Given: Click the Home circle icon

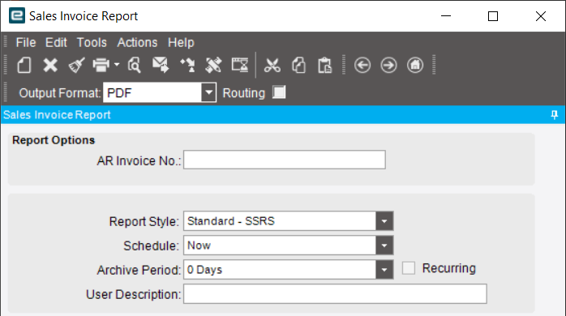Looking at the screenshot, I should (x=415, y=66).
